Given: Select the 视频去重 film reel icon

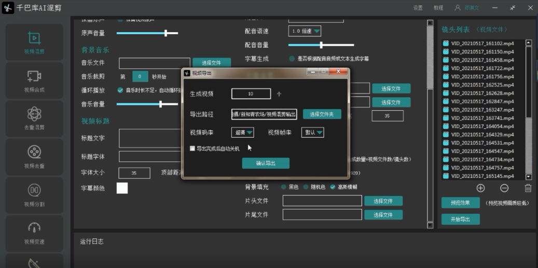Looking at the screenshot, I should click(34, 156).
